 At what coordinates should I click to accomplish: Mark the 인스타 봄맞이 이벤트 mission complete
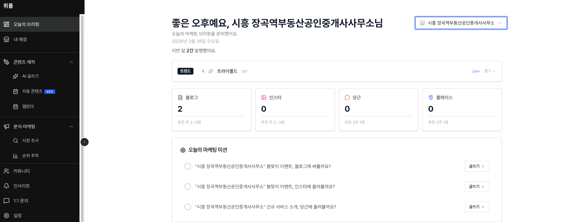pos(188,186)
